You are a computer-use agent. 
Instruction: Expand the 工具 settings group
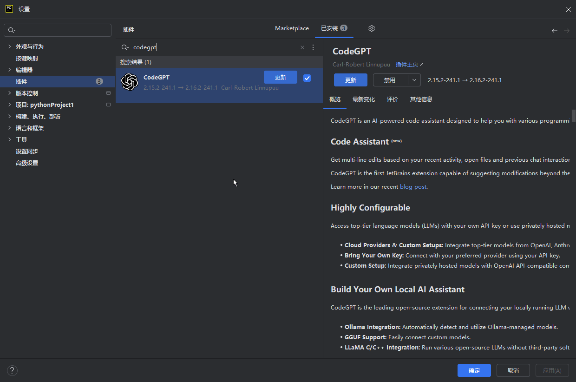[x=9, y=139]
